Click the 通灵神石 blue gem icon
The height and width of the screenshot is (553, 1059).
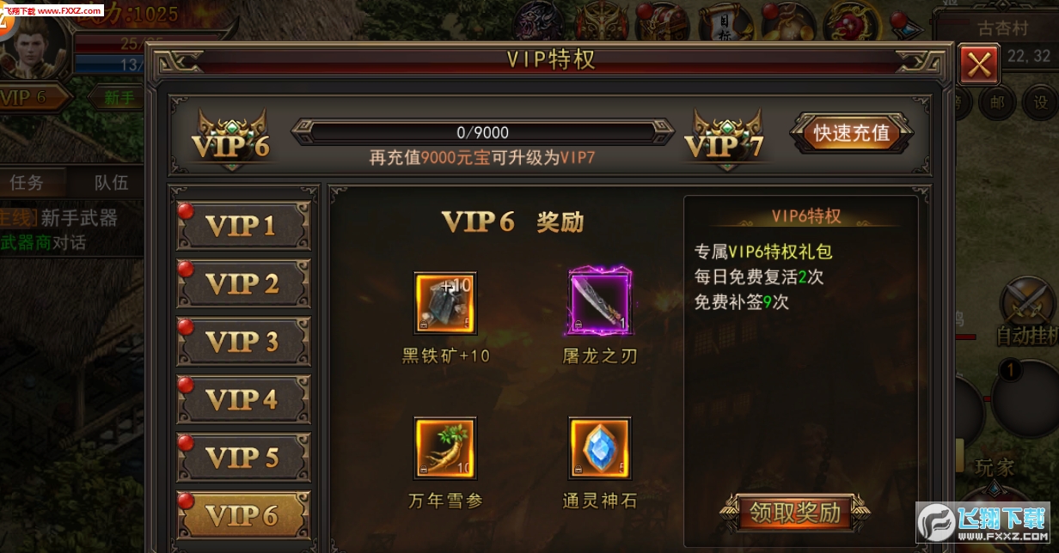click(600, 447)
